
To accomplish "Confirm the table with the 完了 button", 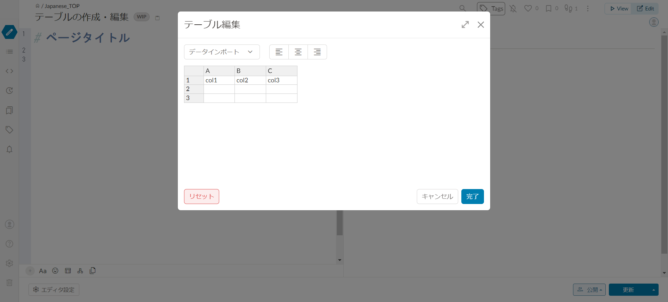I will [x=472, y=197].
